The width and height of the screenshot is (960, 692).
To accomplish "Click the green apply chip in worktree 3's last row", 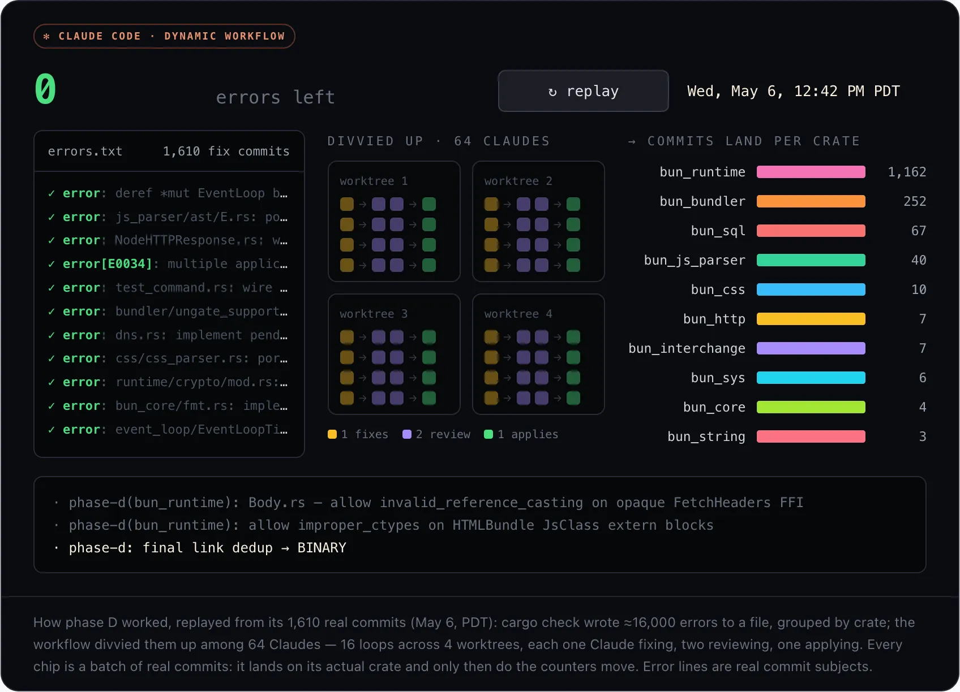I will tap(429, 398).
